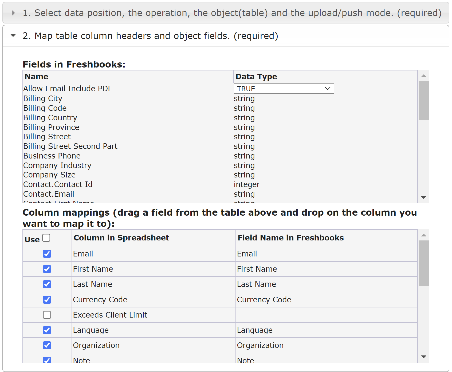The image size is (452, 372).
Task: Click fields table scroll-up arrow
Action: click(x=423, y=76)
